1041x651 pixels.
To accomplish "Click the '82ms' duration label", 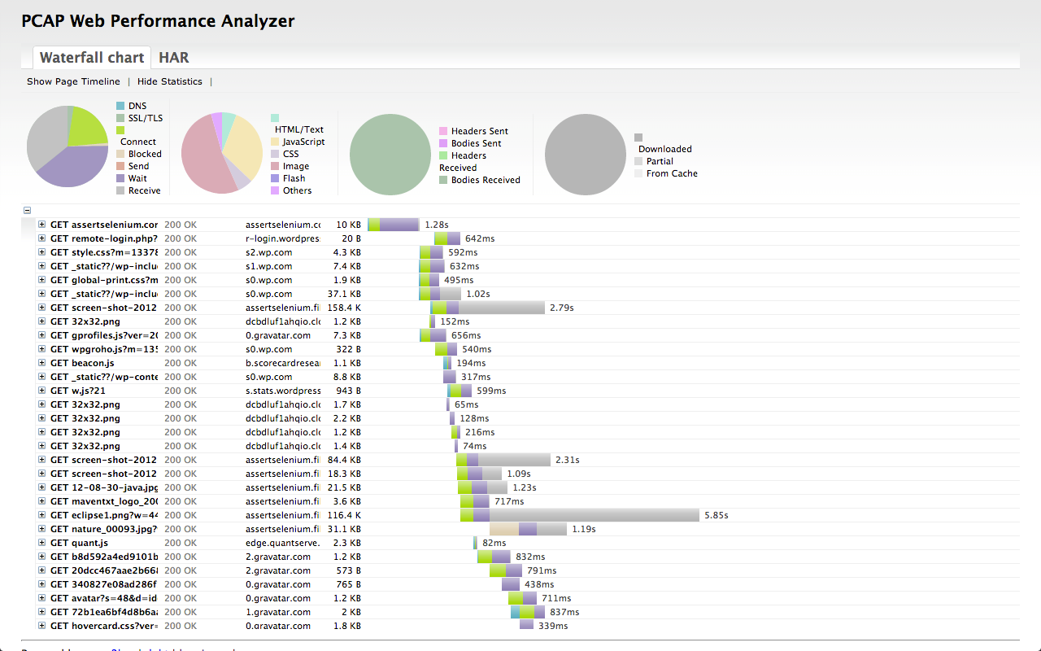I will click(494, 543).
